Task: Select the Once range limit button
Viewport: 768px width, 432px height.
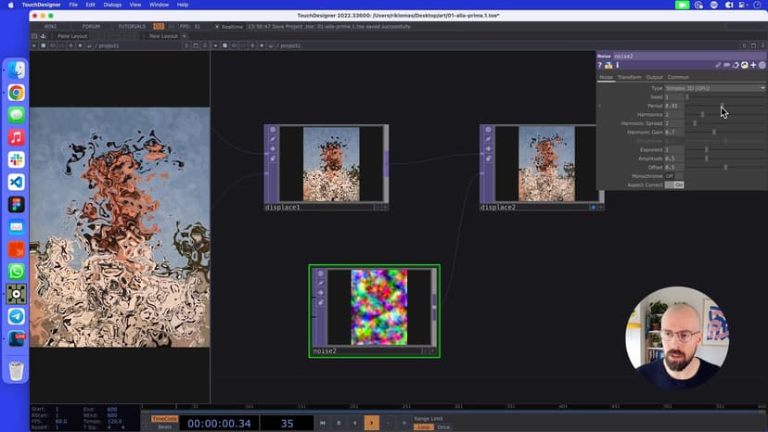Action: tap(443, 426)
